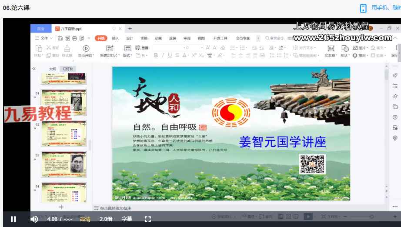Click the 格式刷 format painter icon
Image resolution: width=401 pixels, height=227 pixels.
[x=67, y=48]
